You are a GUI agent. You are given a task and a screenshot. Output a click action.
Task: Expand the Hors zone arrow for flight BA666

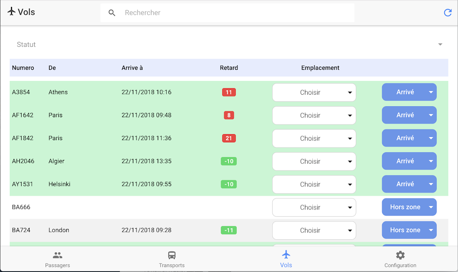[431, 207]
